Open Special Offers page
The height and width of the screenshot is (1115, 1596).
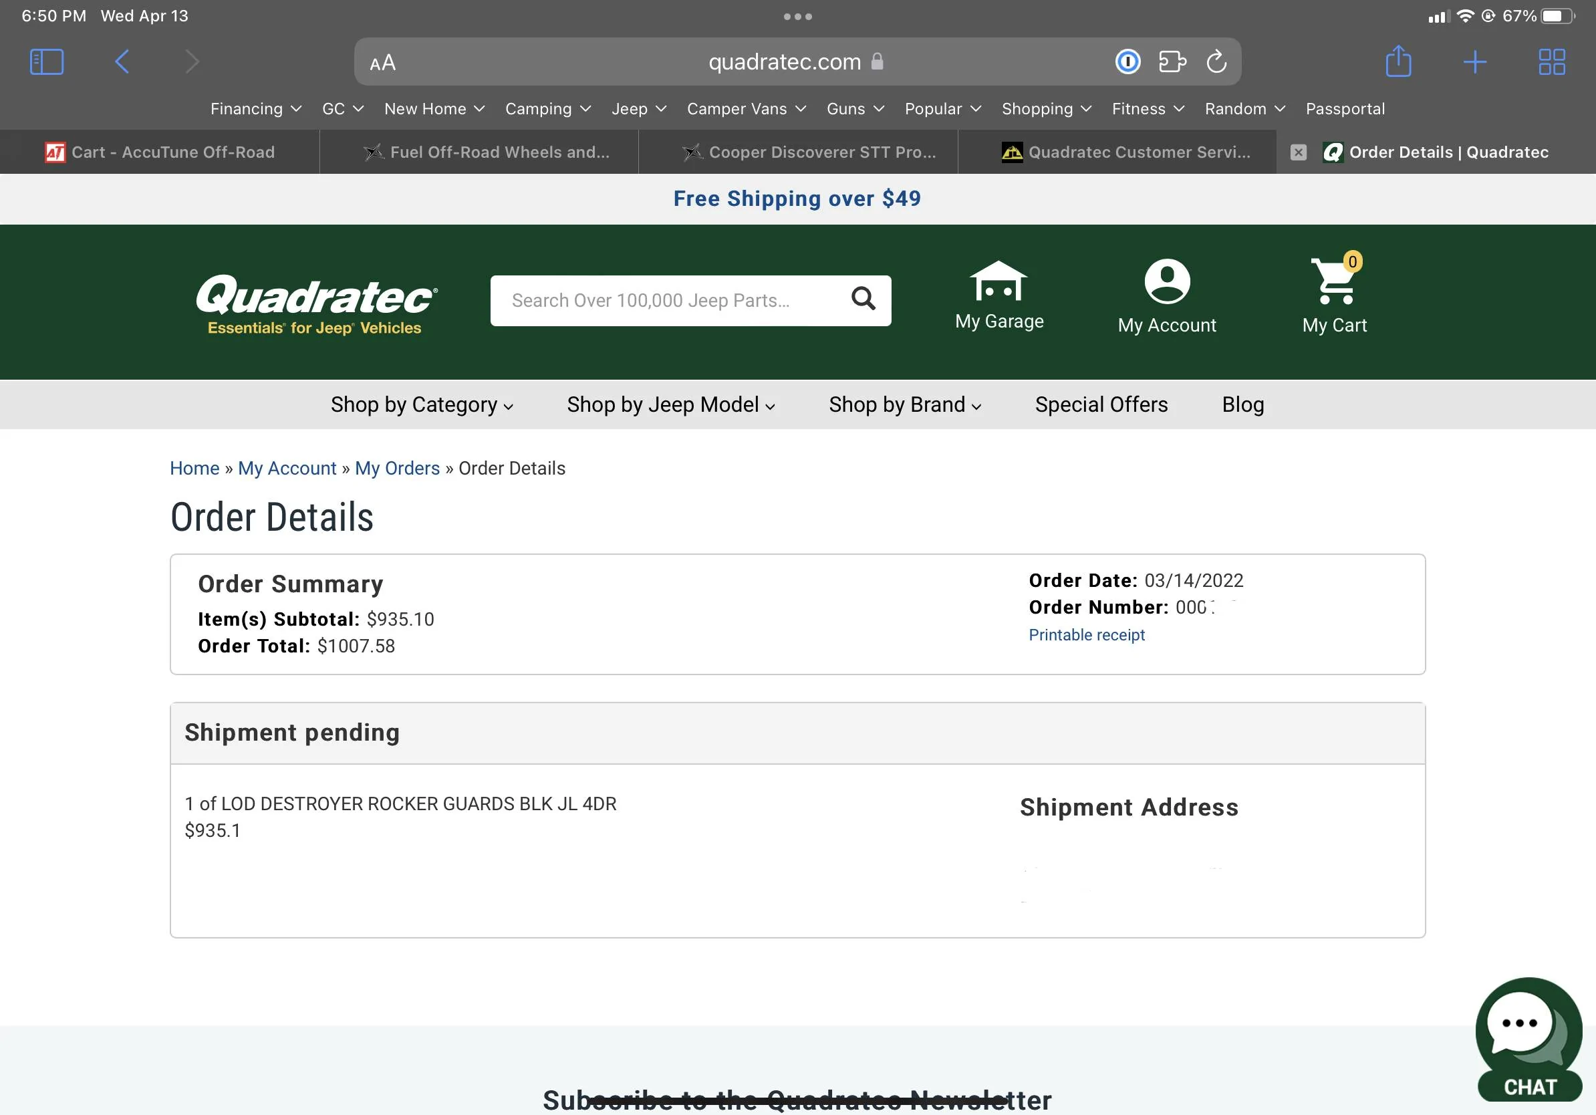[x=1101, y=404]
